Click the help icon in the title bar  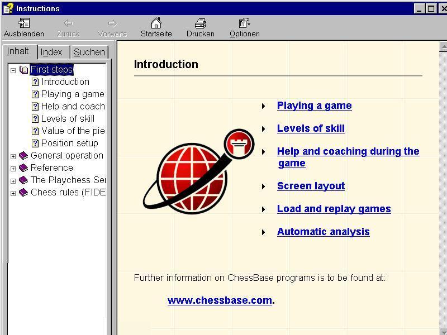coord(8,8)
